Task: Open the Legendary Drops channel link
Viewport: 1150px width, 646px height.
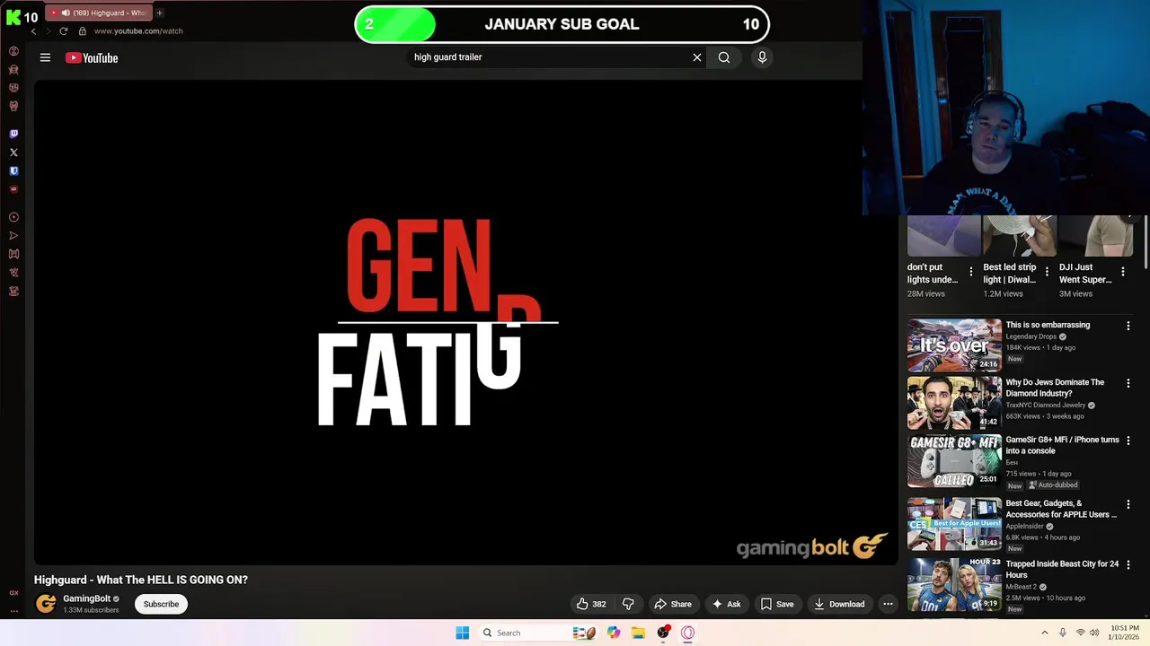Action: pyautogui.click(x=1031, y=336)
